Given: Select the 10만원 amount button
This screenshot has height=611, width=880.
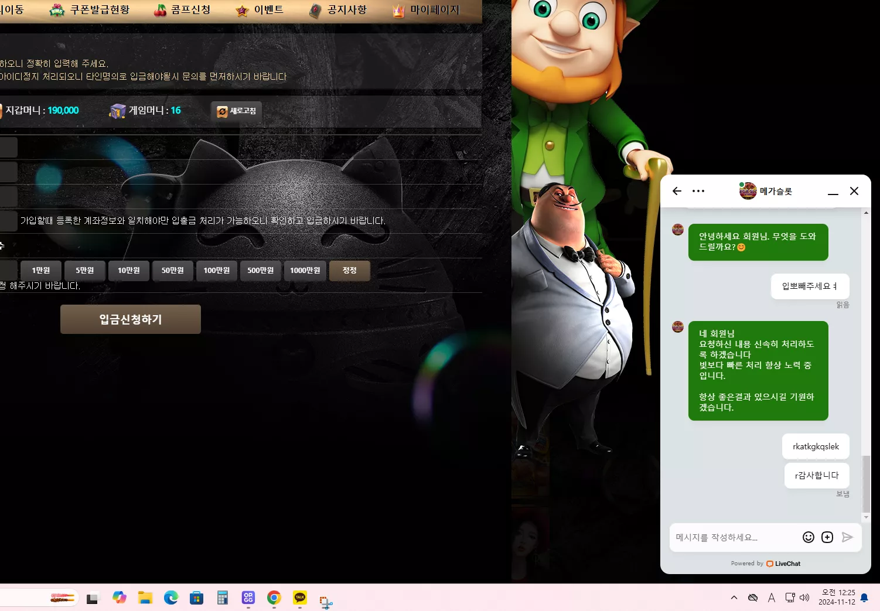Looking at the screenshot, I should click(x=129, y=271).
